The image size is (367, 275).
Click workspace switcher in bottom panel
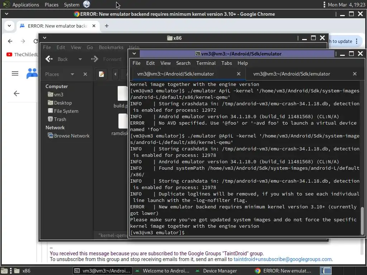coord(326,271)
